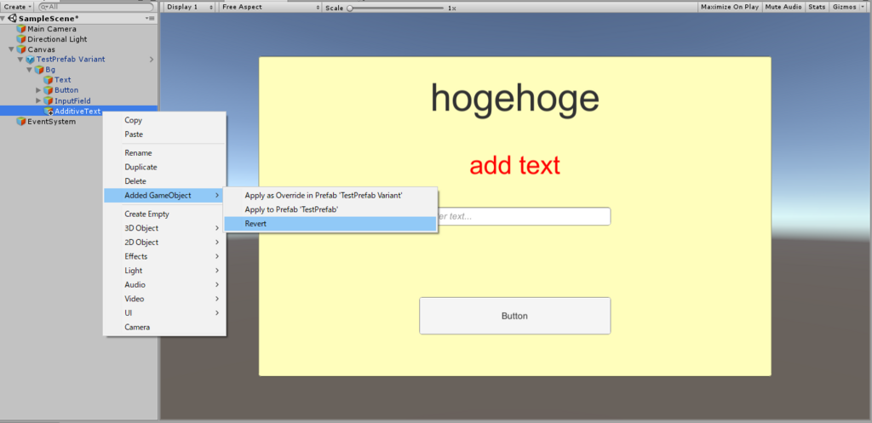This screenshot has width=872, height=423.
Task: Click the cube icon next to Text
Action: (x=49, y=79)
